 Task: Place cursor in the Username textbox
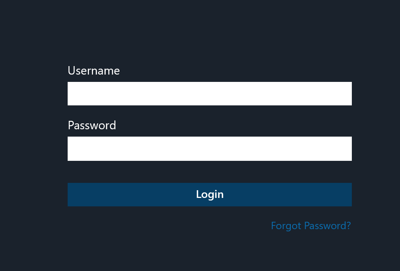click(x=210, y=94)
